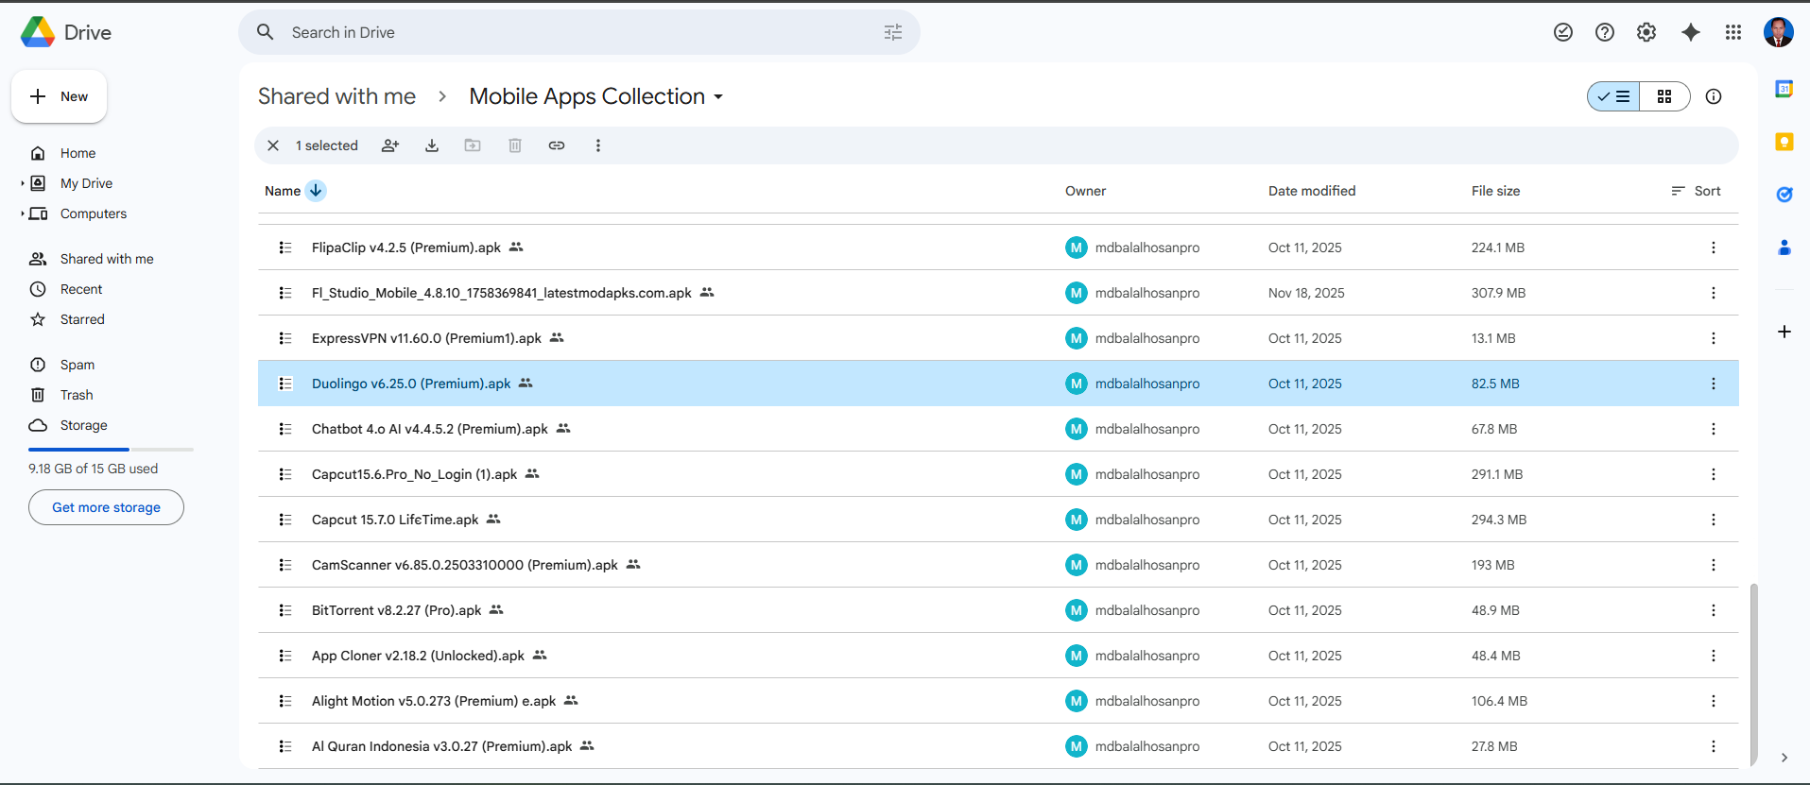Open Drive settings gear

click(x=1646, y=32)
